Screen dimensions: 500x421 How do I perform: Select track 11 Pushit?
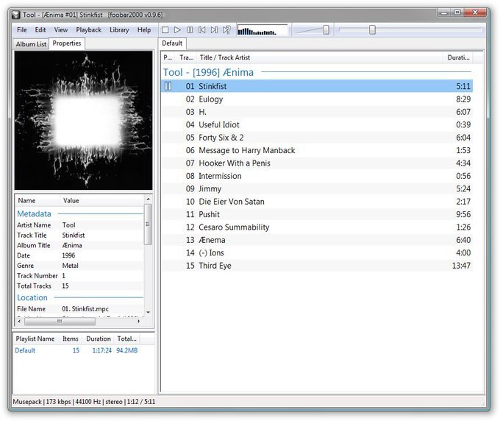(x=317, y=214)
